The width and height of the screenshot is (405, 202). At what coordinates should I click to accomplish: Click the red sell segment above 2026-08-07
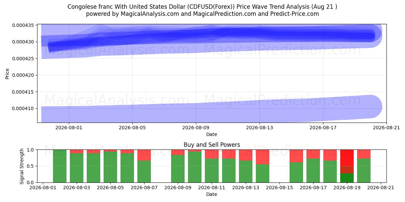point(144,155)
